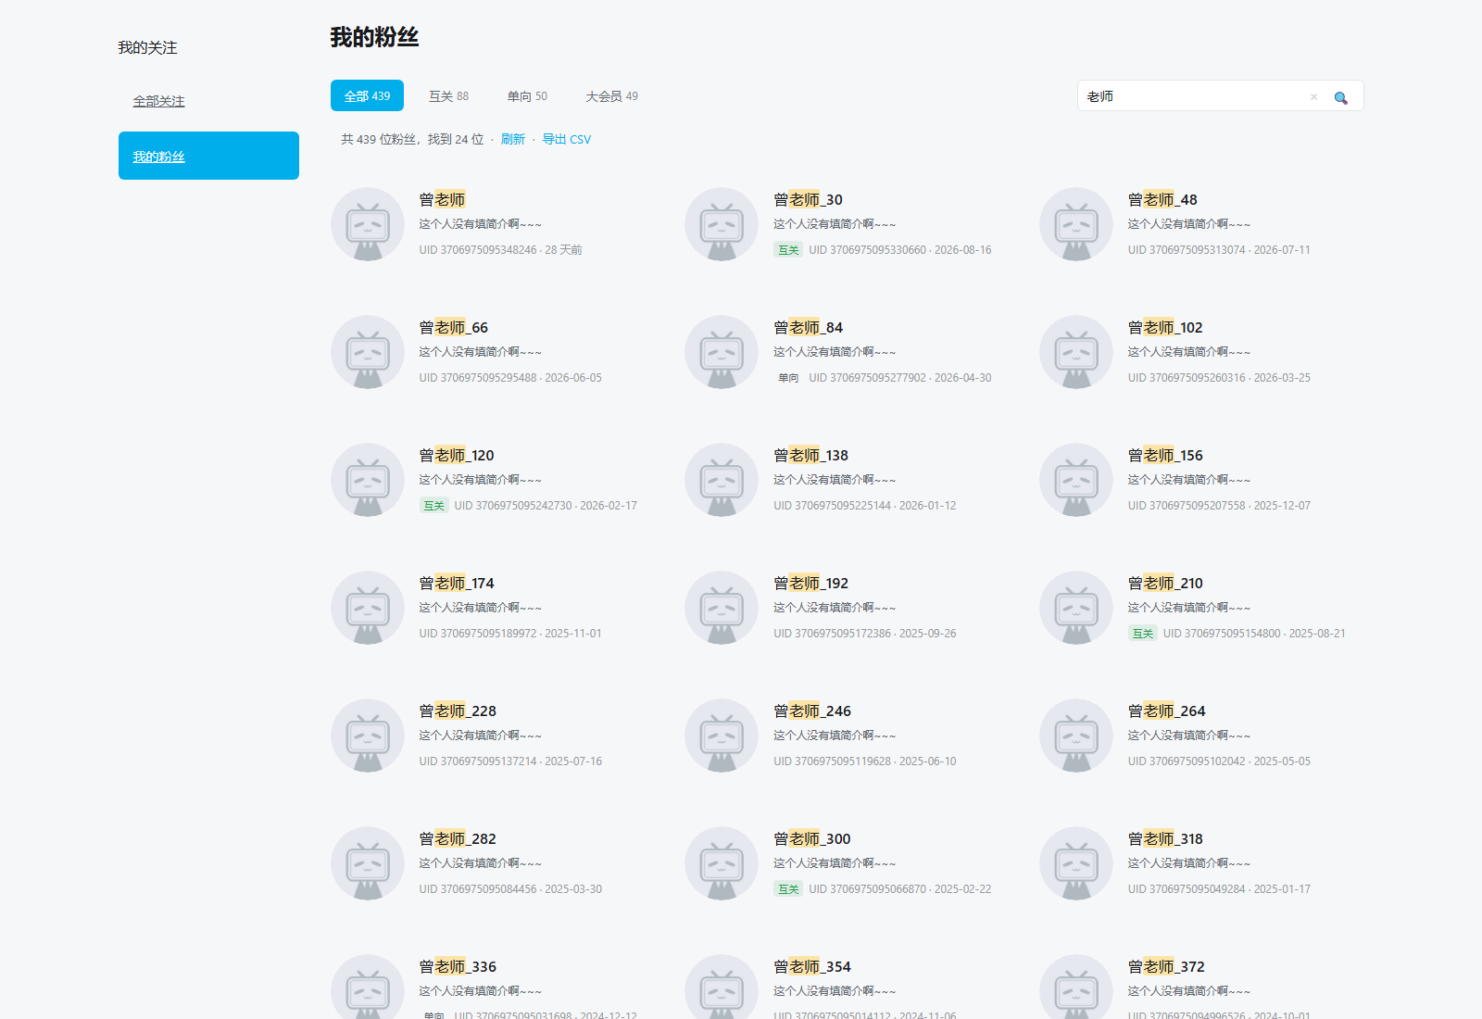Click the avatar of 曾老师_156
Screen dimensions: 1482x1019
point(1076,480)
